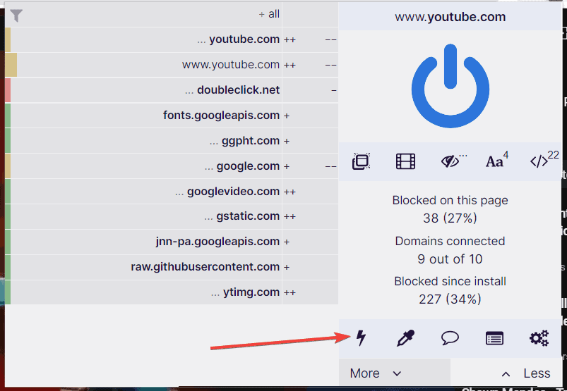Click the 'Blocked since install' label
The image size is (567, 391).
pyautogui.click(x=450, y=281)
